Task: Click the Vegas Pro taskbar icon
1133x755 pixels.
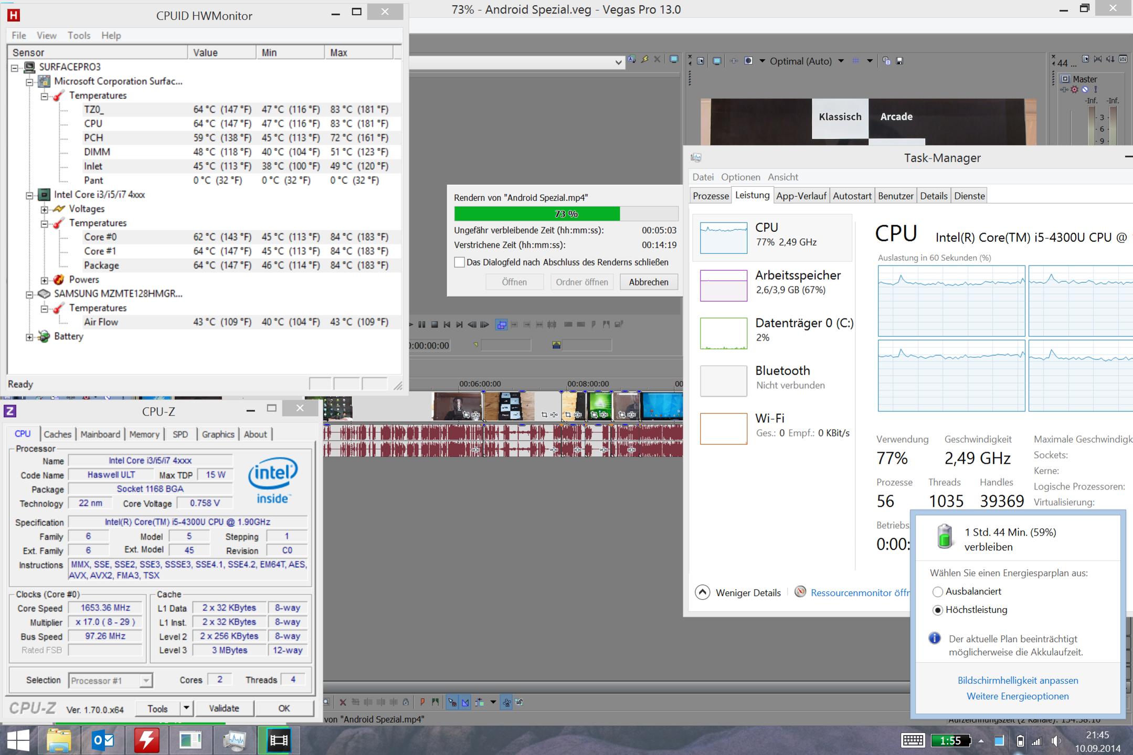Action: 278,740
